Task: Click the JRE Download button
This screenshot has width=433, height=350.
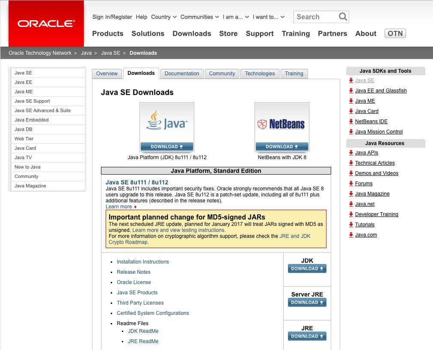Action: [307, 336]
